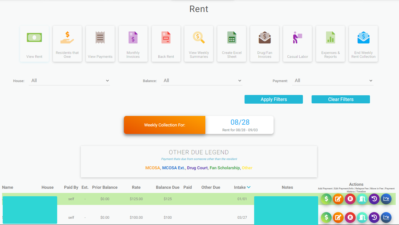This screenshot has height=225, width=399.
Task: Select the Relapse Fee R icon
Action: pos(350,199)
